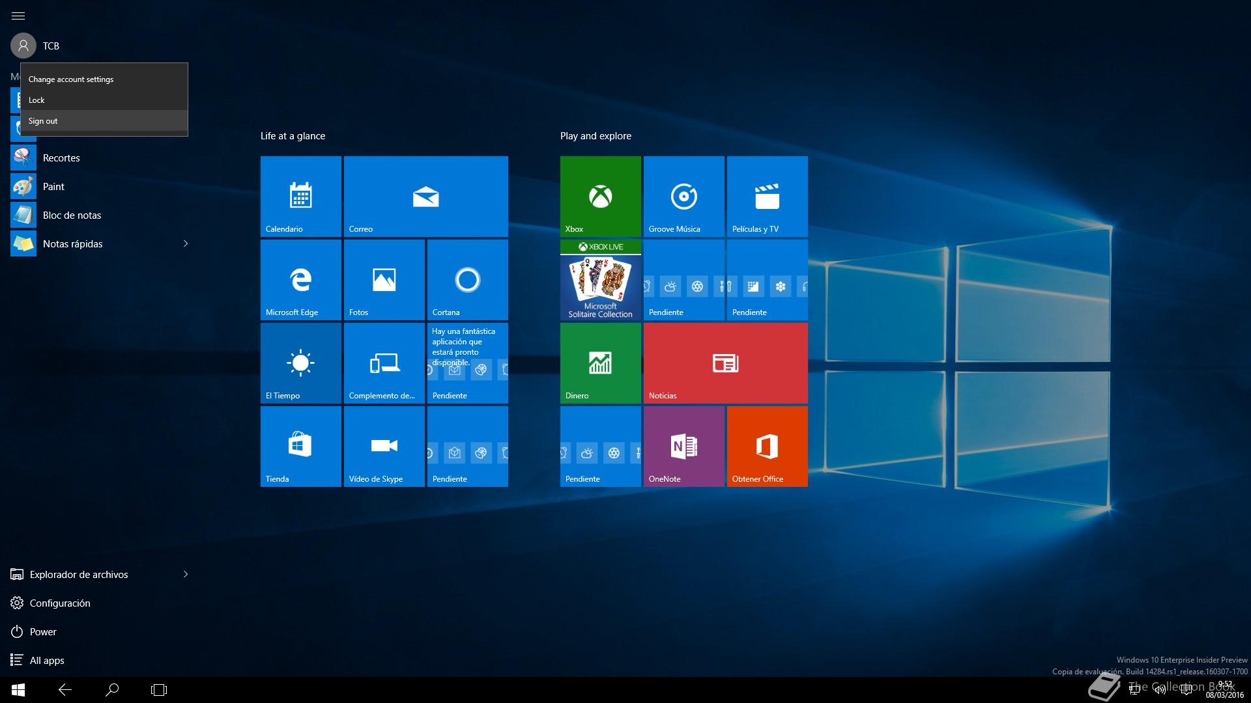This screenshot has width=1251, height=703.
Task: Open Notas rápidas app
Action: click(x=91, y=243)
